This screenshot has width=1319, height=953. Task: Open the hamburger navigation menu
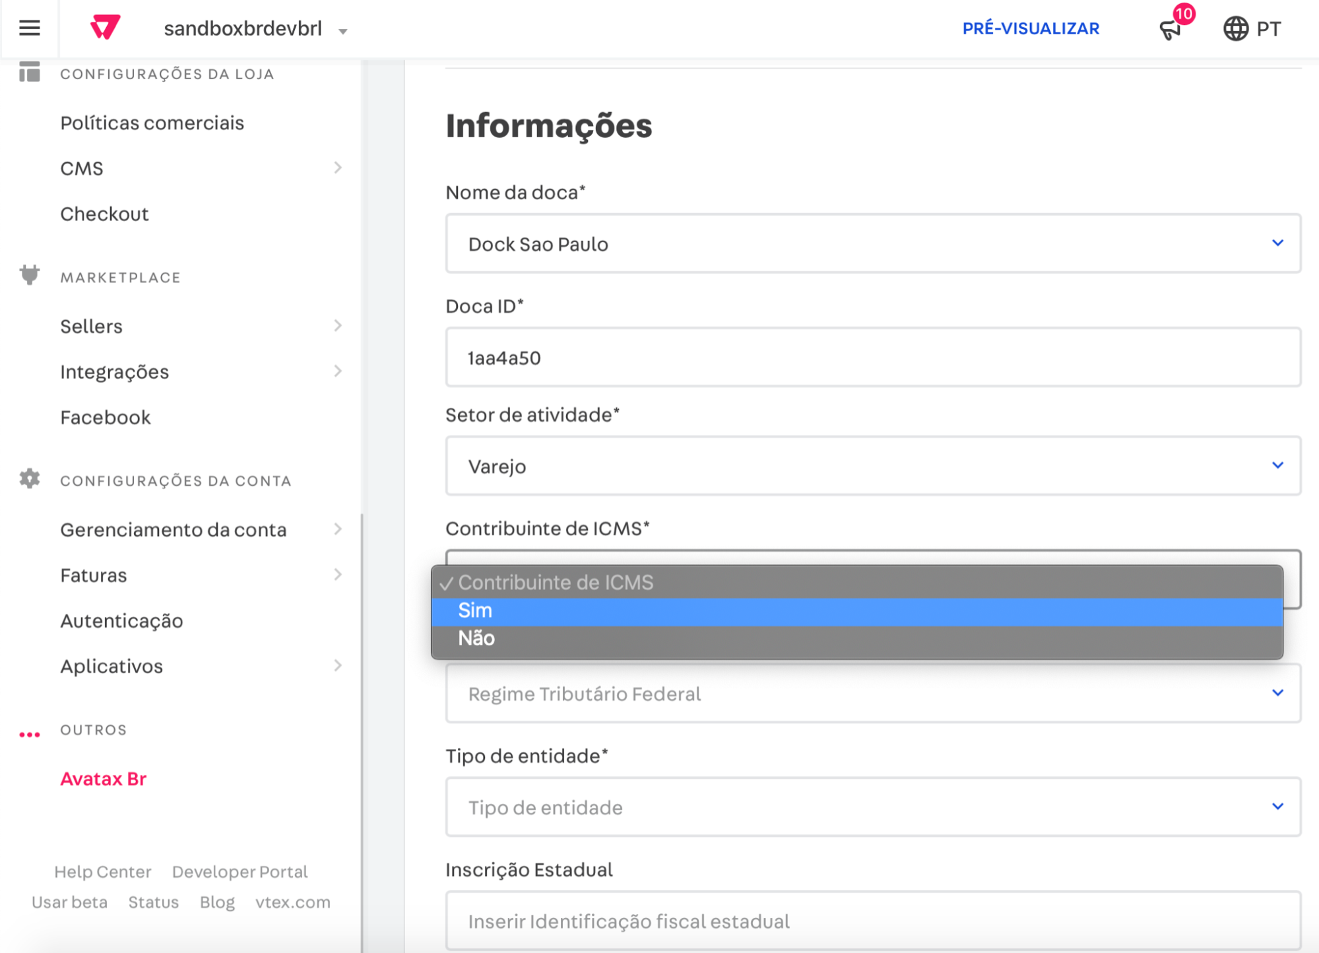(x=29, y=28)
